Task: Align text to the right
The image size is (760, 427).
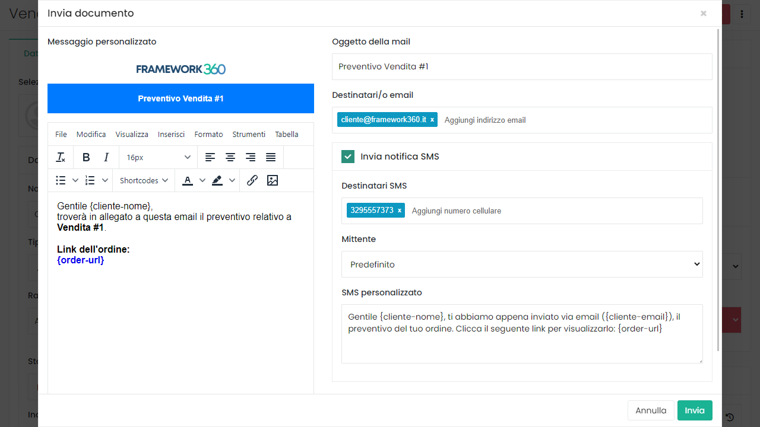Action: pyautogui.click(x=251, y=157)
